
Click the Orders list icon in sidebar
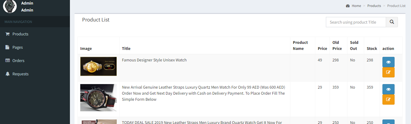tap(8, 61)
